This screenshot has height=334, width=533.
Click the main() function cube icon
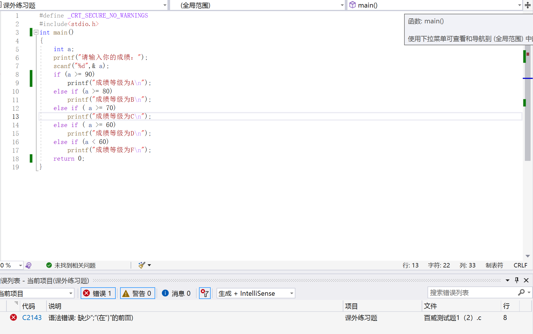(x=352, y=5)
